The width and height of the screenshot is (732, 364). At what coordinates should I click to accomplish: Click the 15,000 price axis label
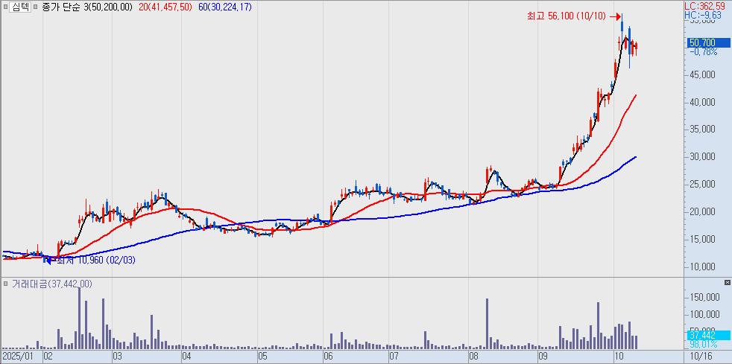click(703, 239)
